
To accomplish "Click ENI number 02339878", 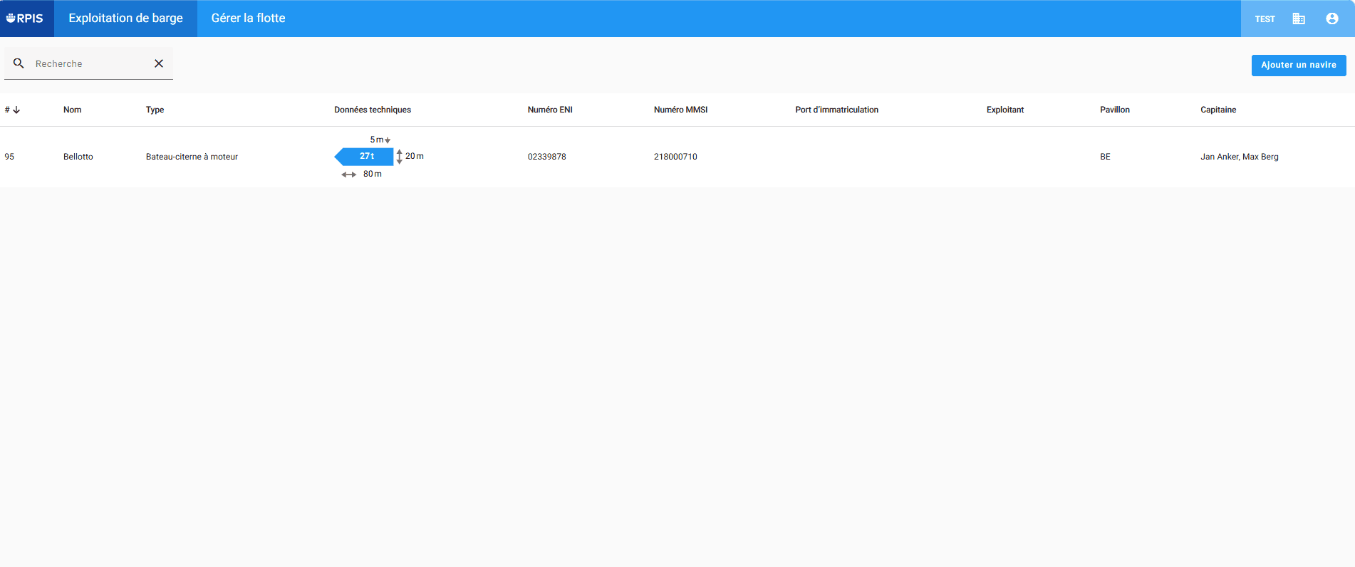I will pos(547,157).
